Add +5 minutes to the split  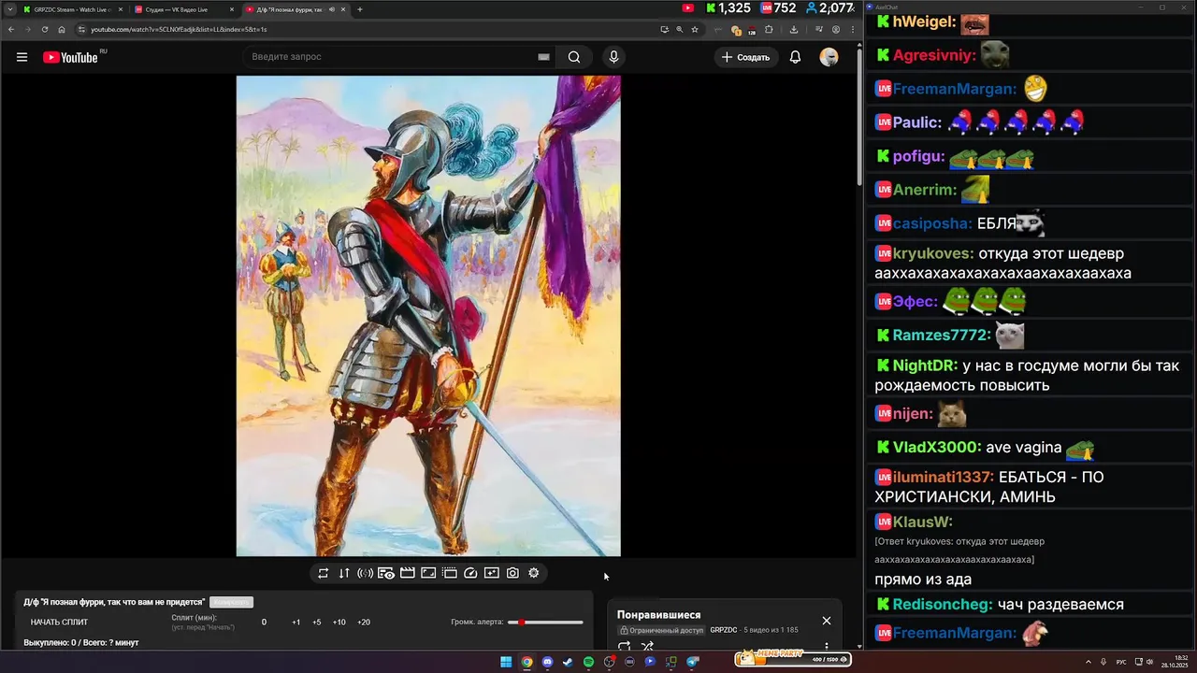click(317, 622)
